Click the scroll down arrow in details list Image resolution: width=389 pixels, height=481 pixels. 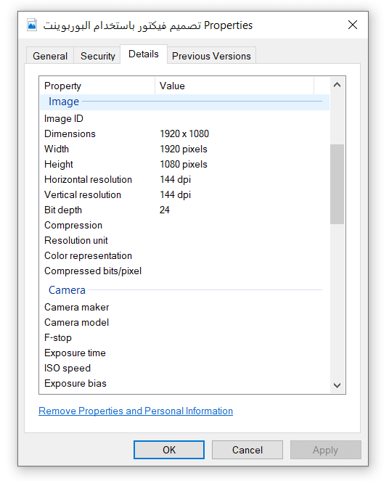point(337,385)
